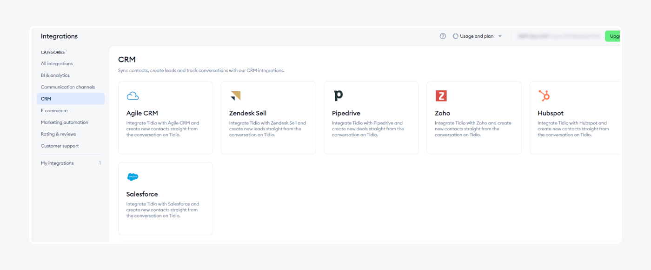Image resolution: width=651 pixels, height=270 pixels.
Task: Open My integrations list
Action: coord(57,163)
